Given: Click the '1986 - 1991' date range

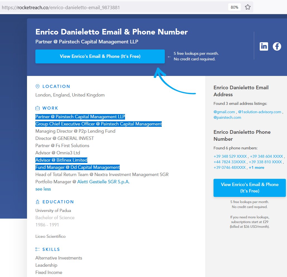Looking at the screenshot, I should tap(47, 225).
